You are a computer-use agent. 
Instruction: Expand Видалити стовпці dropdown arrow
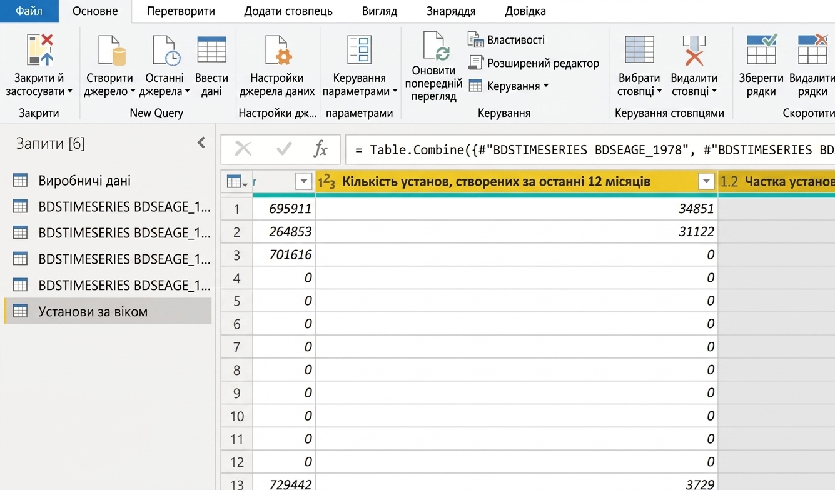[x=714, y=91]
